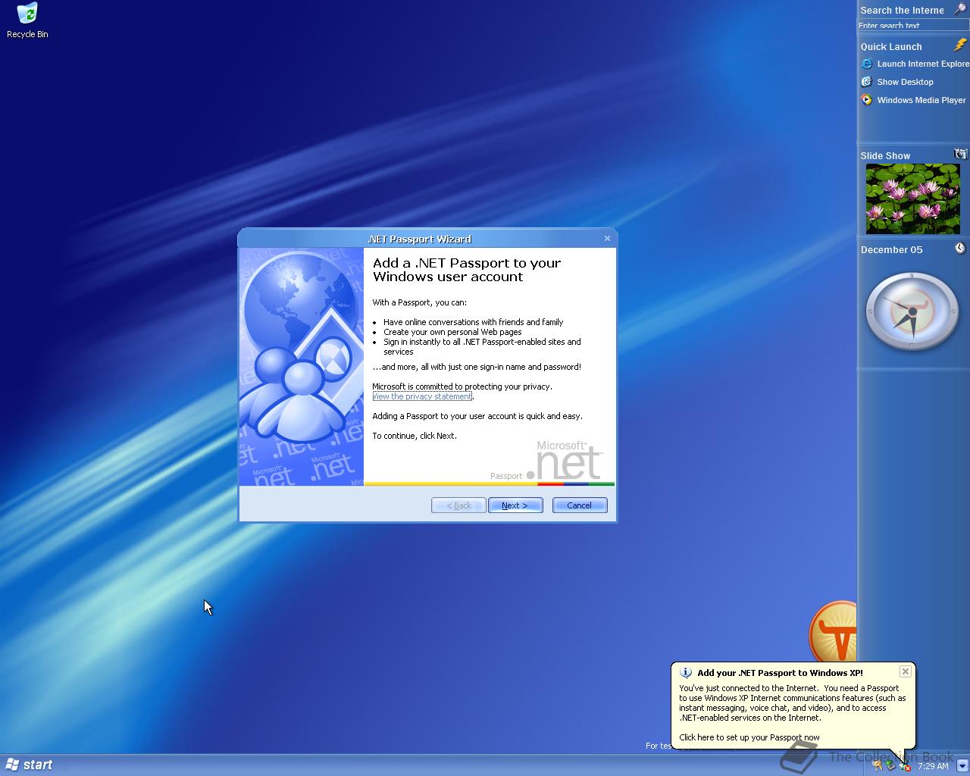The height and width of the screenshot is (776, 970).
Task: Click the Quick Launch heading in the sidebar
Action: point(891,46)
